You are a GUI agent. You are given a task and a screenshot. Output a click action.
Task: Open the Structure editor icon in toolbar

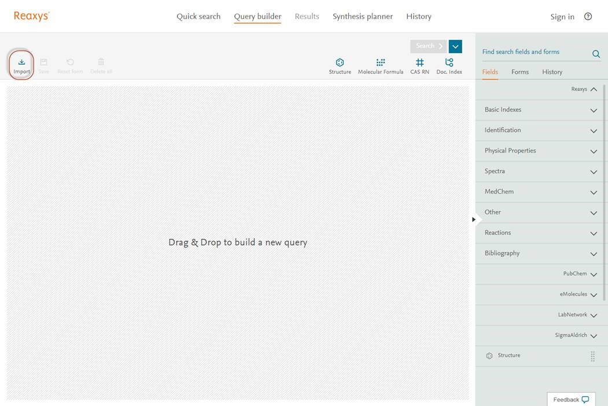[x=340, y=62]
